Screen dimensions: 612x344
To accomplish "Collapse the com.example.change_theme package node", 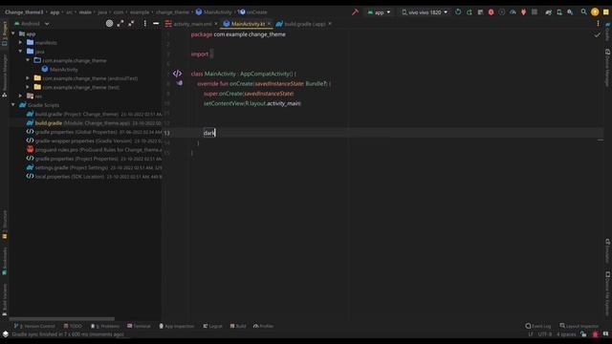I will point(28,60).
